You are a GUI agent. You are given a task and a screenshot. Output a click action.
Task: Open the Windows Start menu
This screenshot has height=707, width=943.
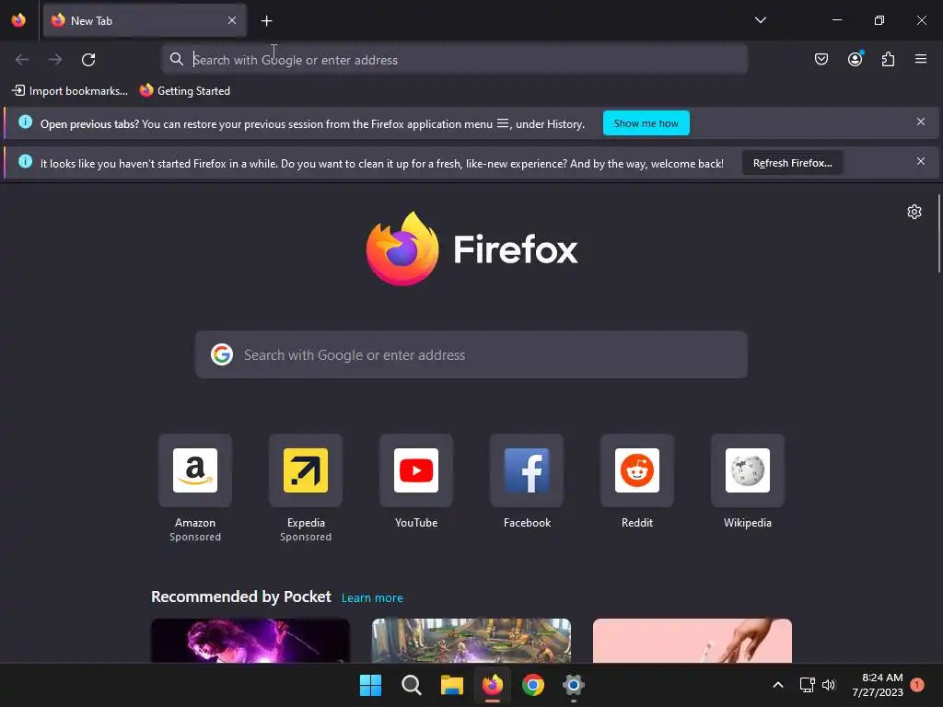(370, 685)
